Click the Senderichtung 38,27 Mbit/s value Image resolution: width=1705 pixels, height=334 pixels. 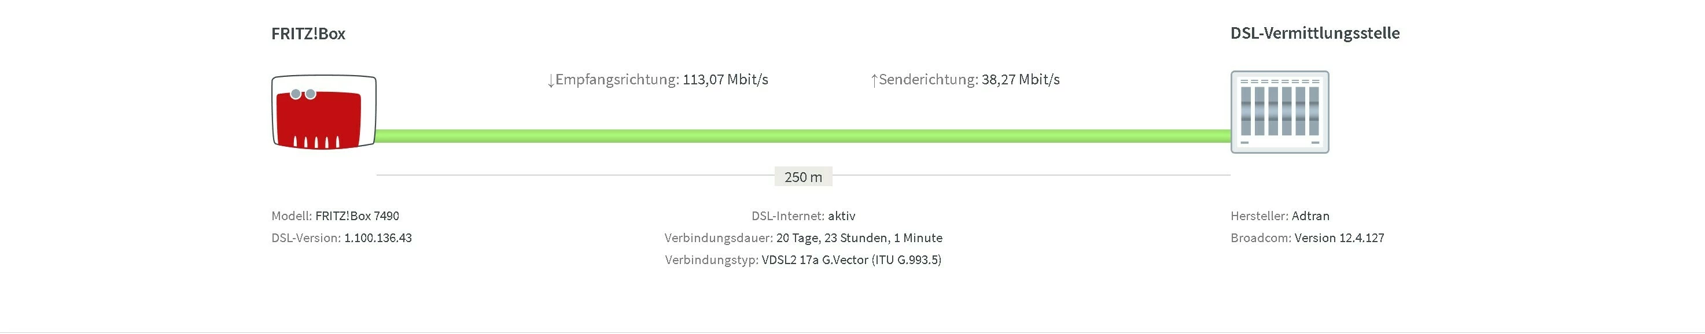(x=1021, y=79)
